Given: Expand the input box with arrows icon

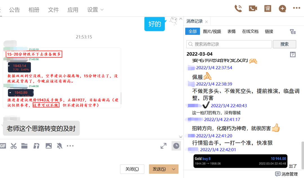Looking at the screenshot, I should 164,146.
